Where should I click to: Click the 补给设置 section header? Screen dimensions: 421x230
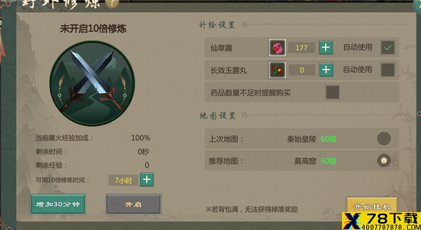217,25
